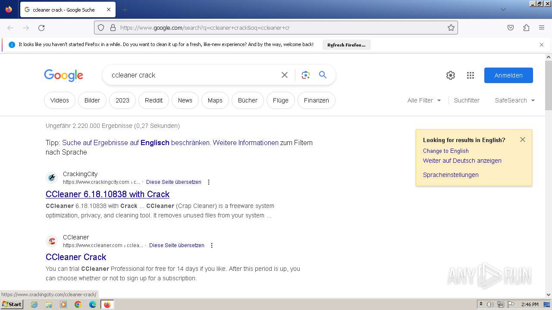Click Weiter auf Deutsch anzeigen
Screen dimensions: 552x310
pos(462,161)
